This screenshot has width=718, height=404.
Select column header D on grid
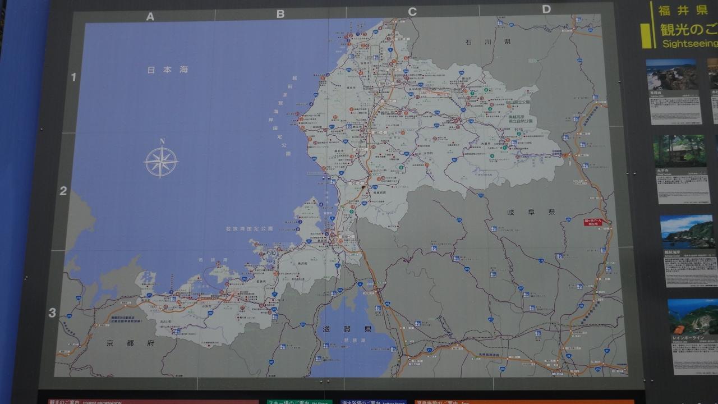click(x=546, y=9)
